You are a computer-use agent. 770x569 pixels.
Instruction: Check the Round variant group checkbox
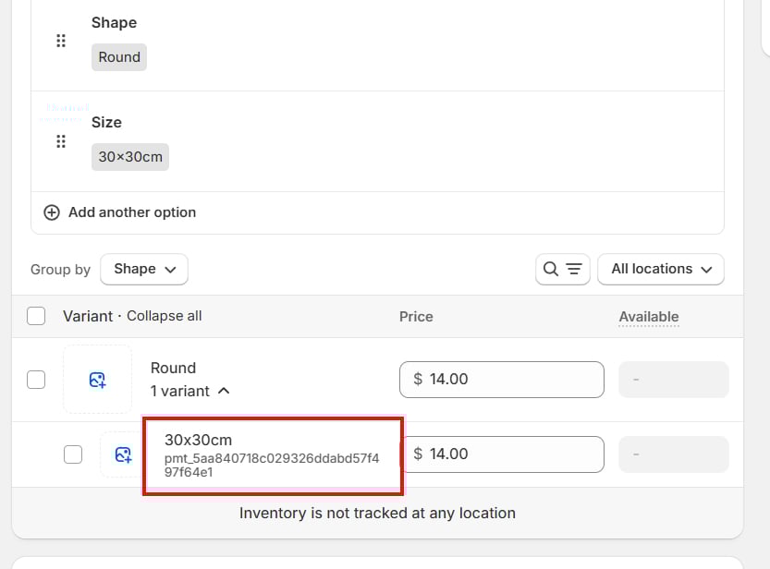[x=36, y=380]
